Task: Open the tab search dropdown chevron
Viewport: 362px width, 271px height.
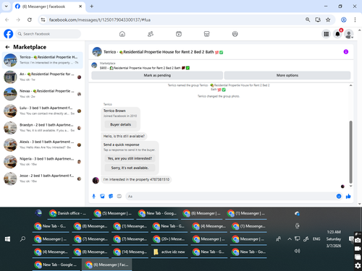Action: 7,7
